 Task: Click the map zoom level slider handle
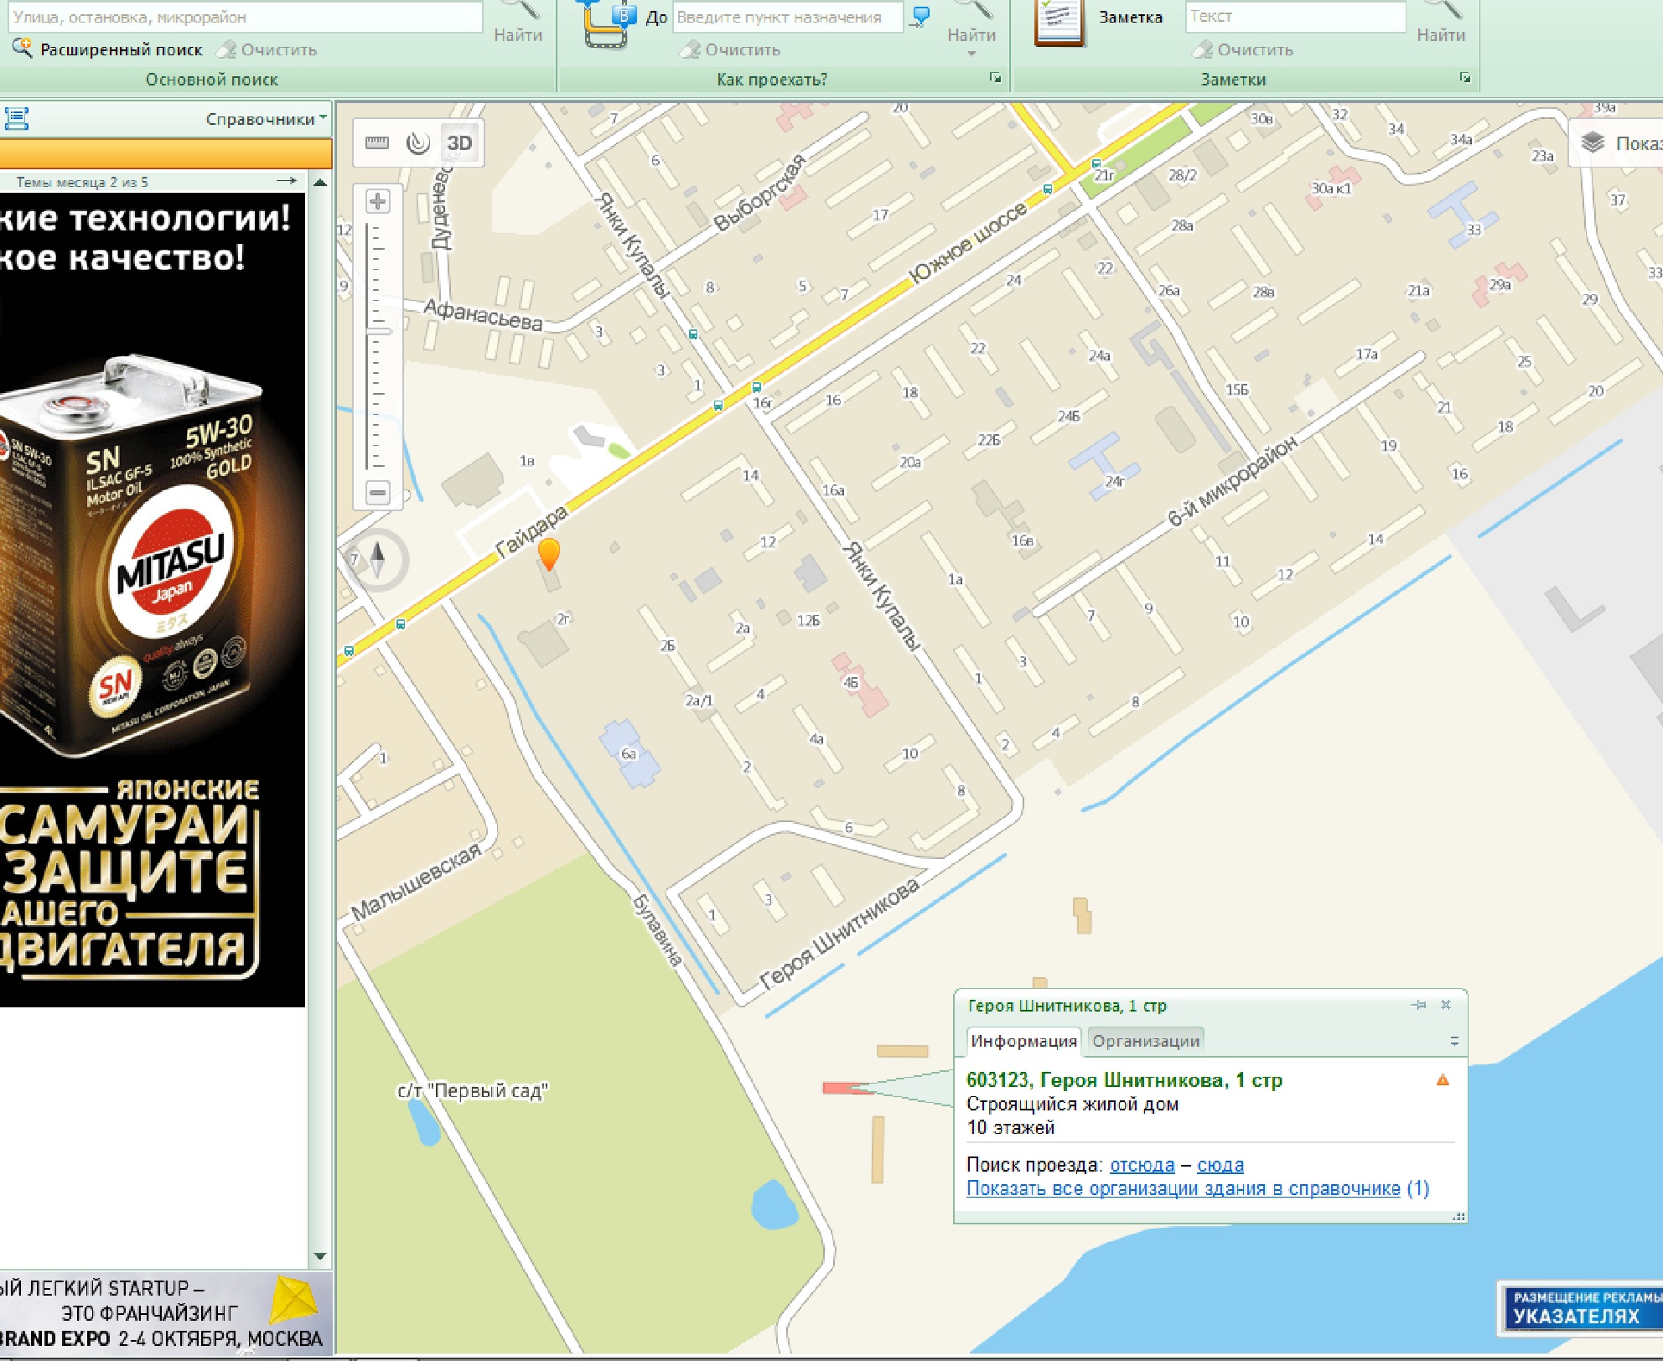pyautogui.click(x=378, y=332)
